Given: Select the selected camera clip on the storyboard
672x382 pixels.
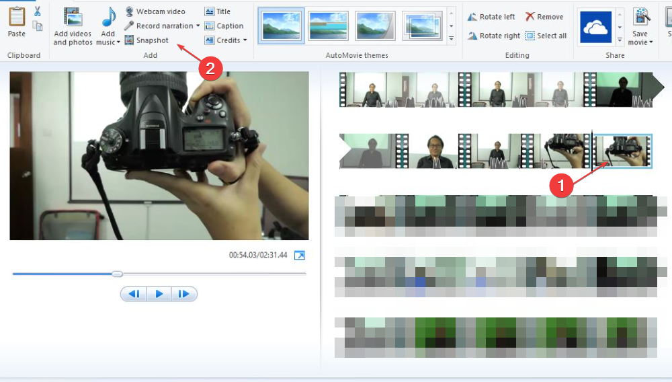Looking at the screenshot, I should click(622, 151).
